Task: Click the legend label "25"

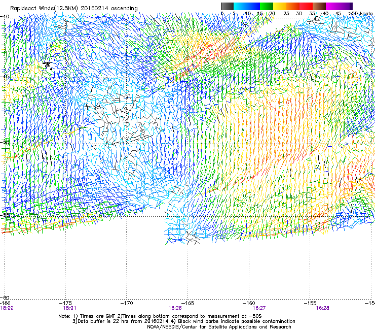Action: coord(286,14)
